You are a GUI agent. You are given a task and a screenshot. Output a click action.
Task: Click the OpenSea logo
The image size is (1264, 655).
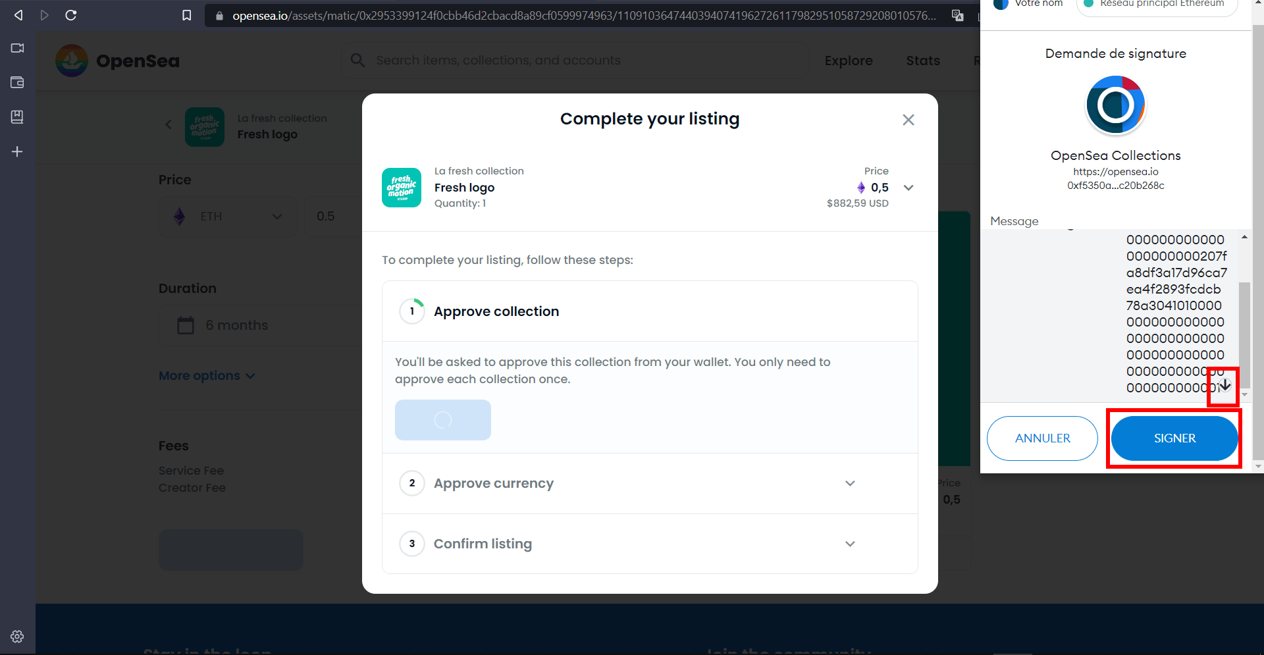[118, 61]
